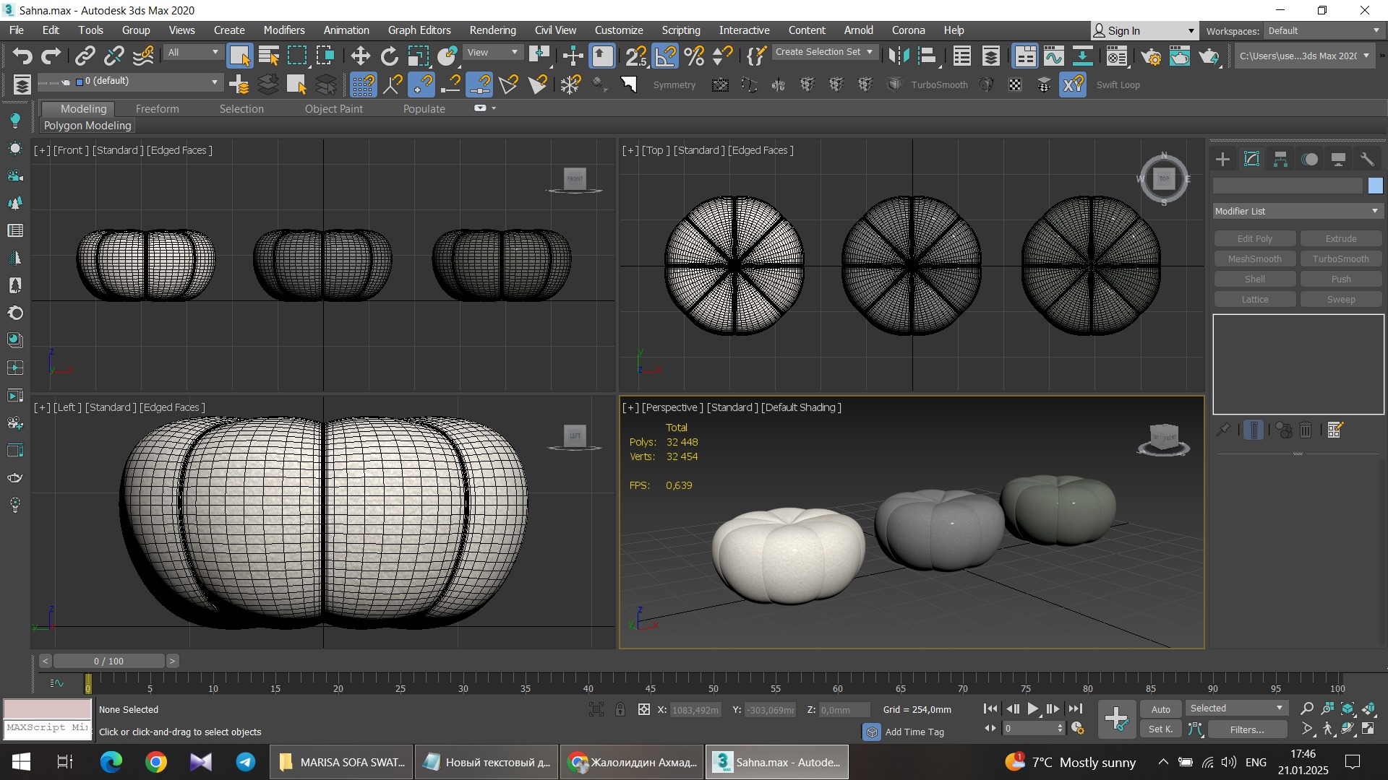The height and width of the screenshot is (780, 1388).
Task: Click the Sweep modifier button
Action: pos(1340,299)
